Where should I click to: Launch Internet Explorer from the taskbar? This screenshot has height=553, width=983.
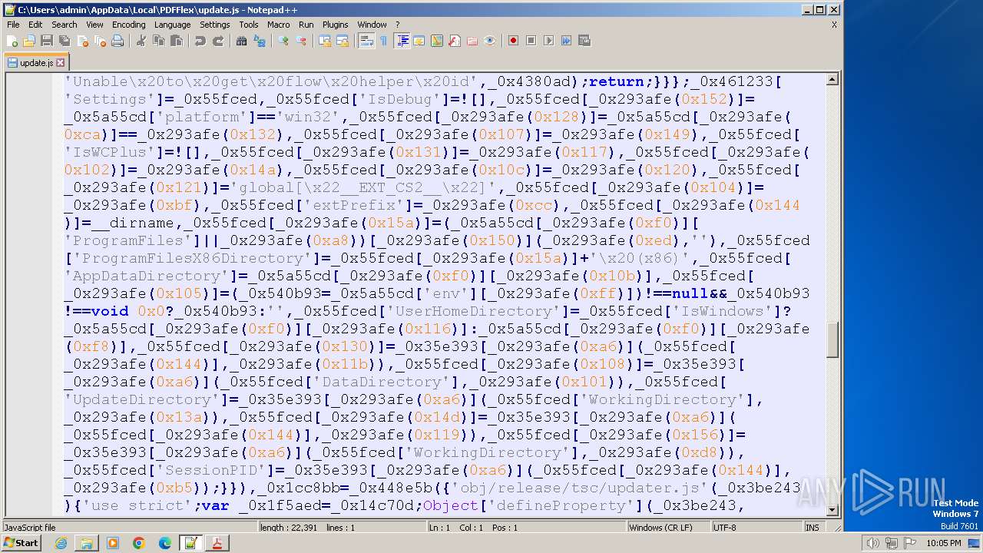click(61, 543)
